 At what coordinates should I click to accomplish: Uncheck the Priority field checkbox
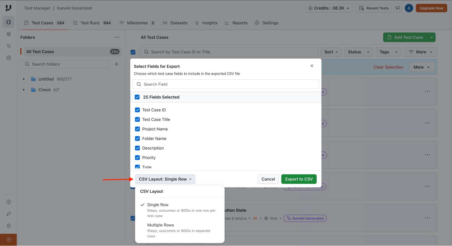137,158
